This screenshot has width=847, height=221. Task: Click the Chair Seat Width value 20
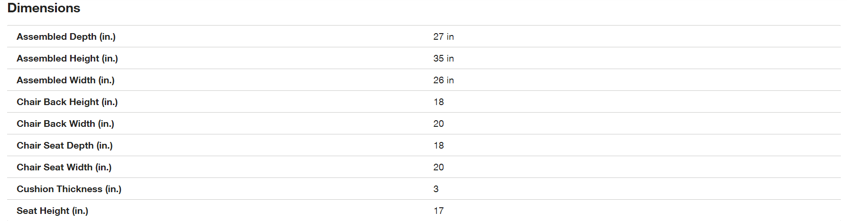click(439, 167)
